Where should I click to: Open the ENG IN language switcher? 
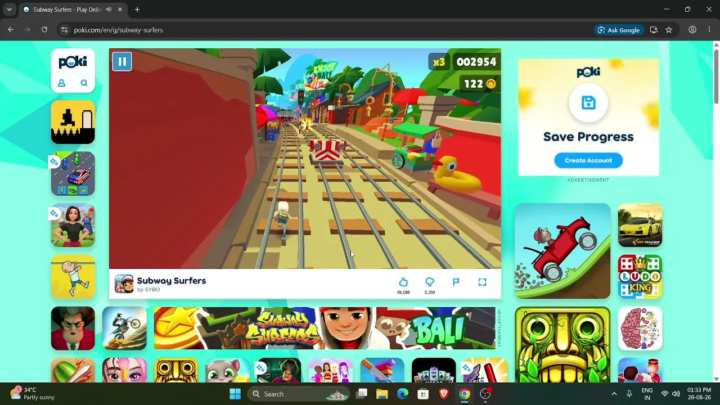[x=647, y=394]
